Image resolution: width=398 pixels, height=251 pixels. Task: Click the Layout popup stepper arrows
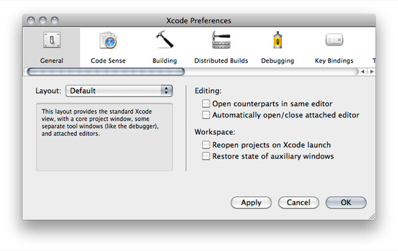tap(166, 91)
